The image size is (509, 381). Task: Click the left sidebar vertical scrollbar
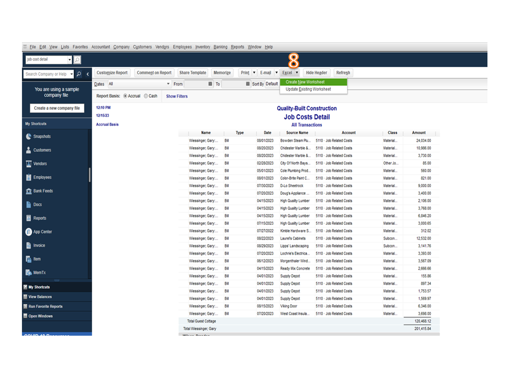(90, 175)
